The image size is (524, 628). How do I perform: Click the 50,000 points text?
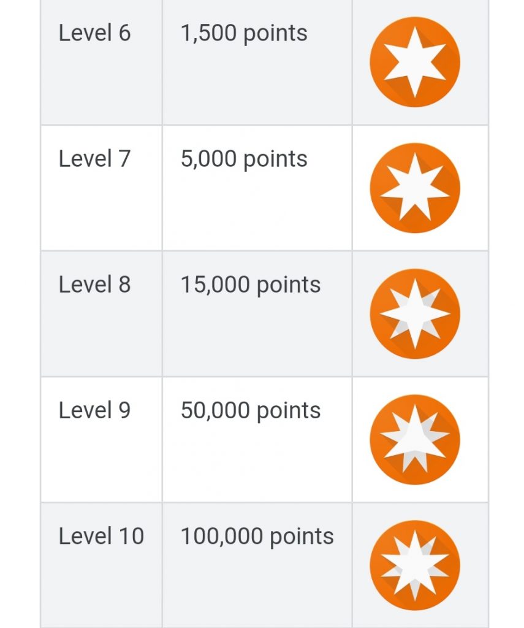point(251,411)
